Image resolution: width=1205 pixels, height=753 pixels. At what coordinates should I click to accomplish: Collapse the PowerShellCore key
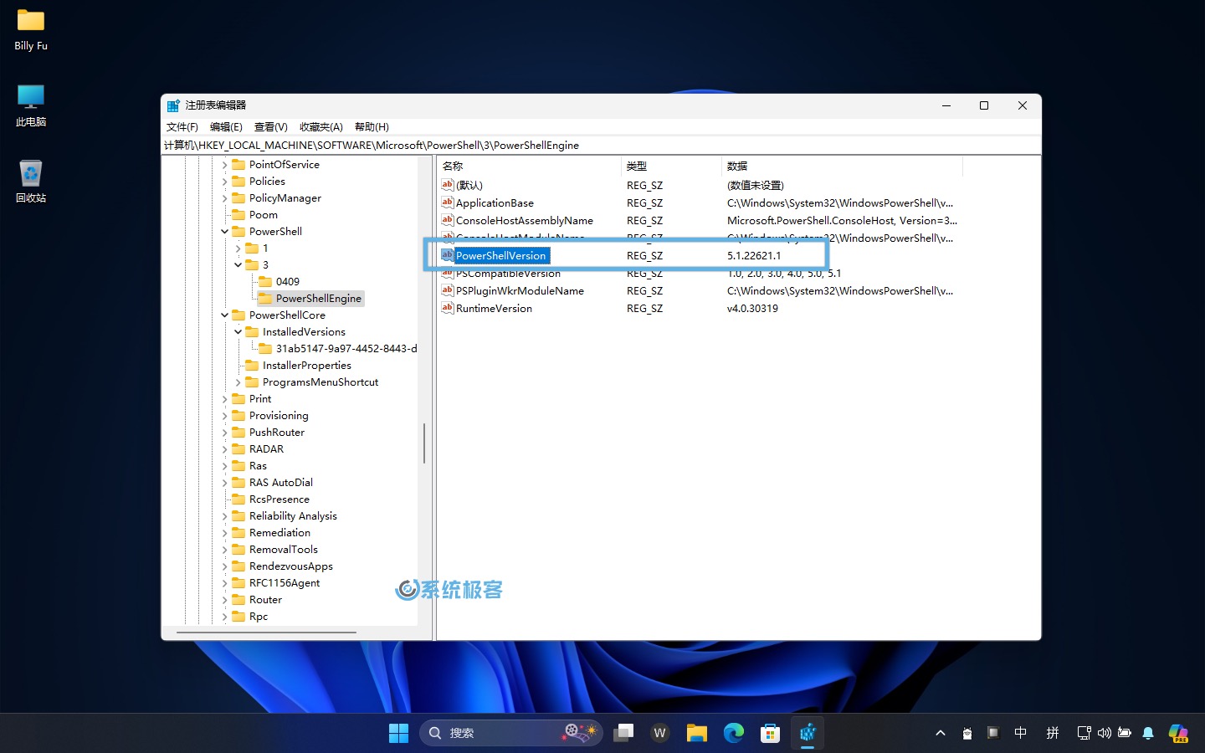pyautogui.click(x=225, y=315)
